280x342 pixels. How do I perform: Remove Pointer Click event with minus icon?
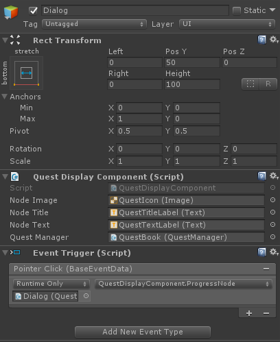tap(266, 269)
